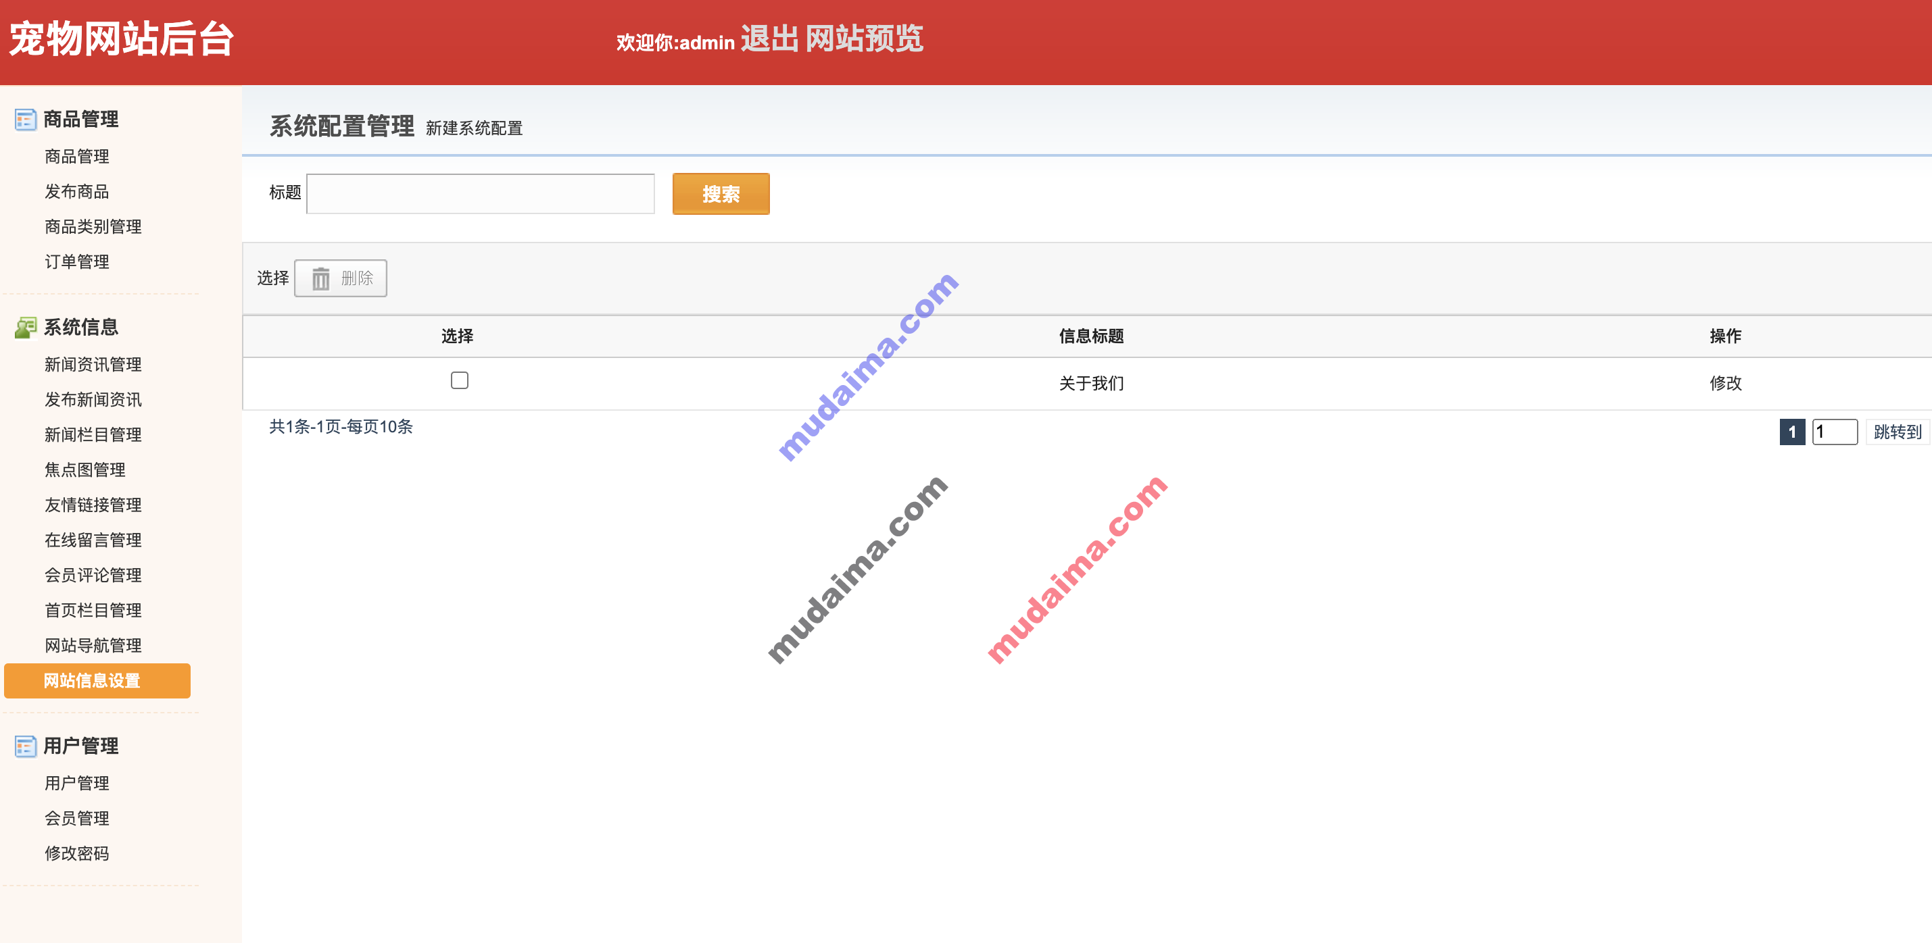Screen dimensions: 1932x943
Task: Click the 商品管理 section header icon
Action: [x=26, y=119]
